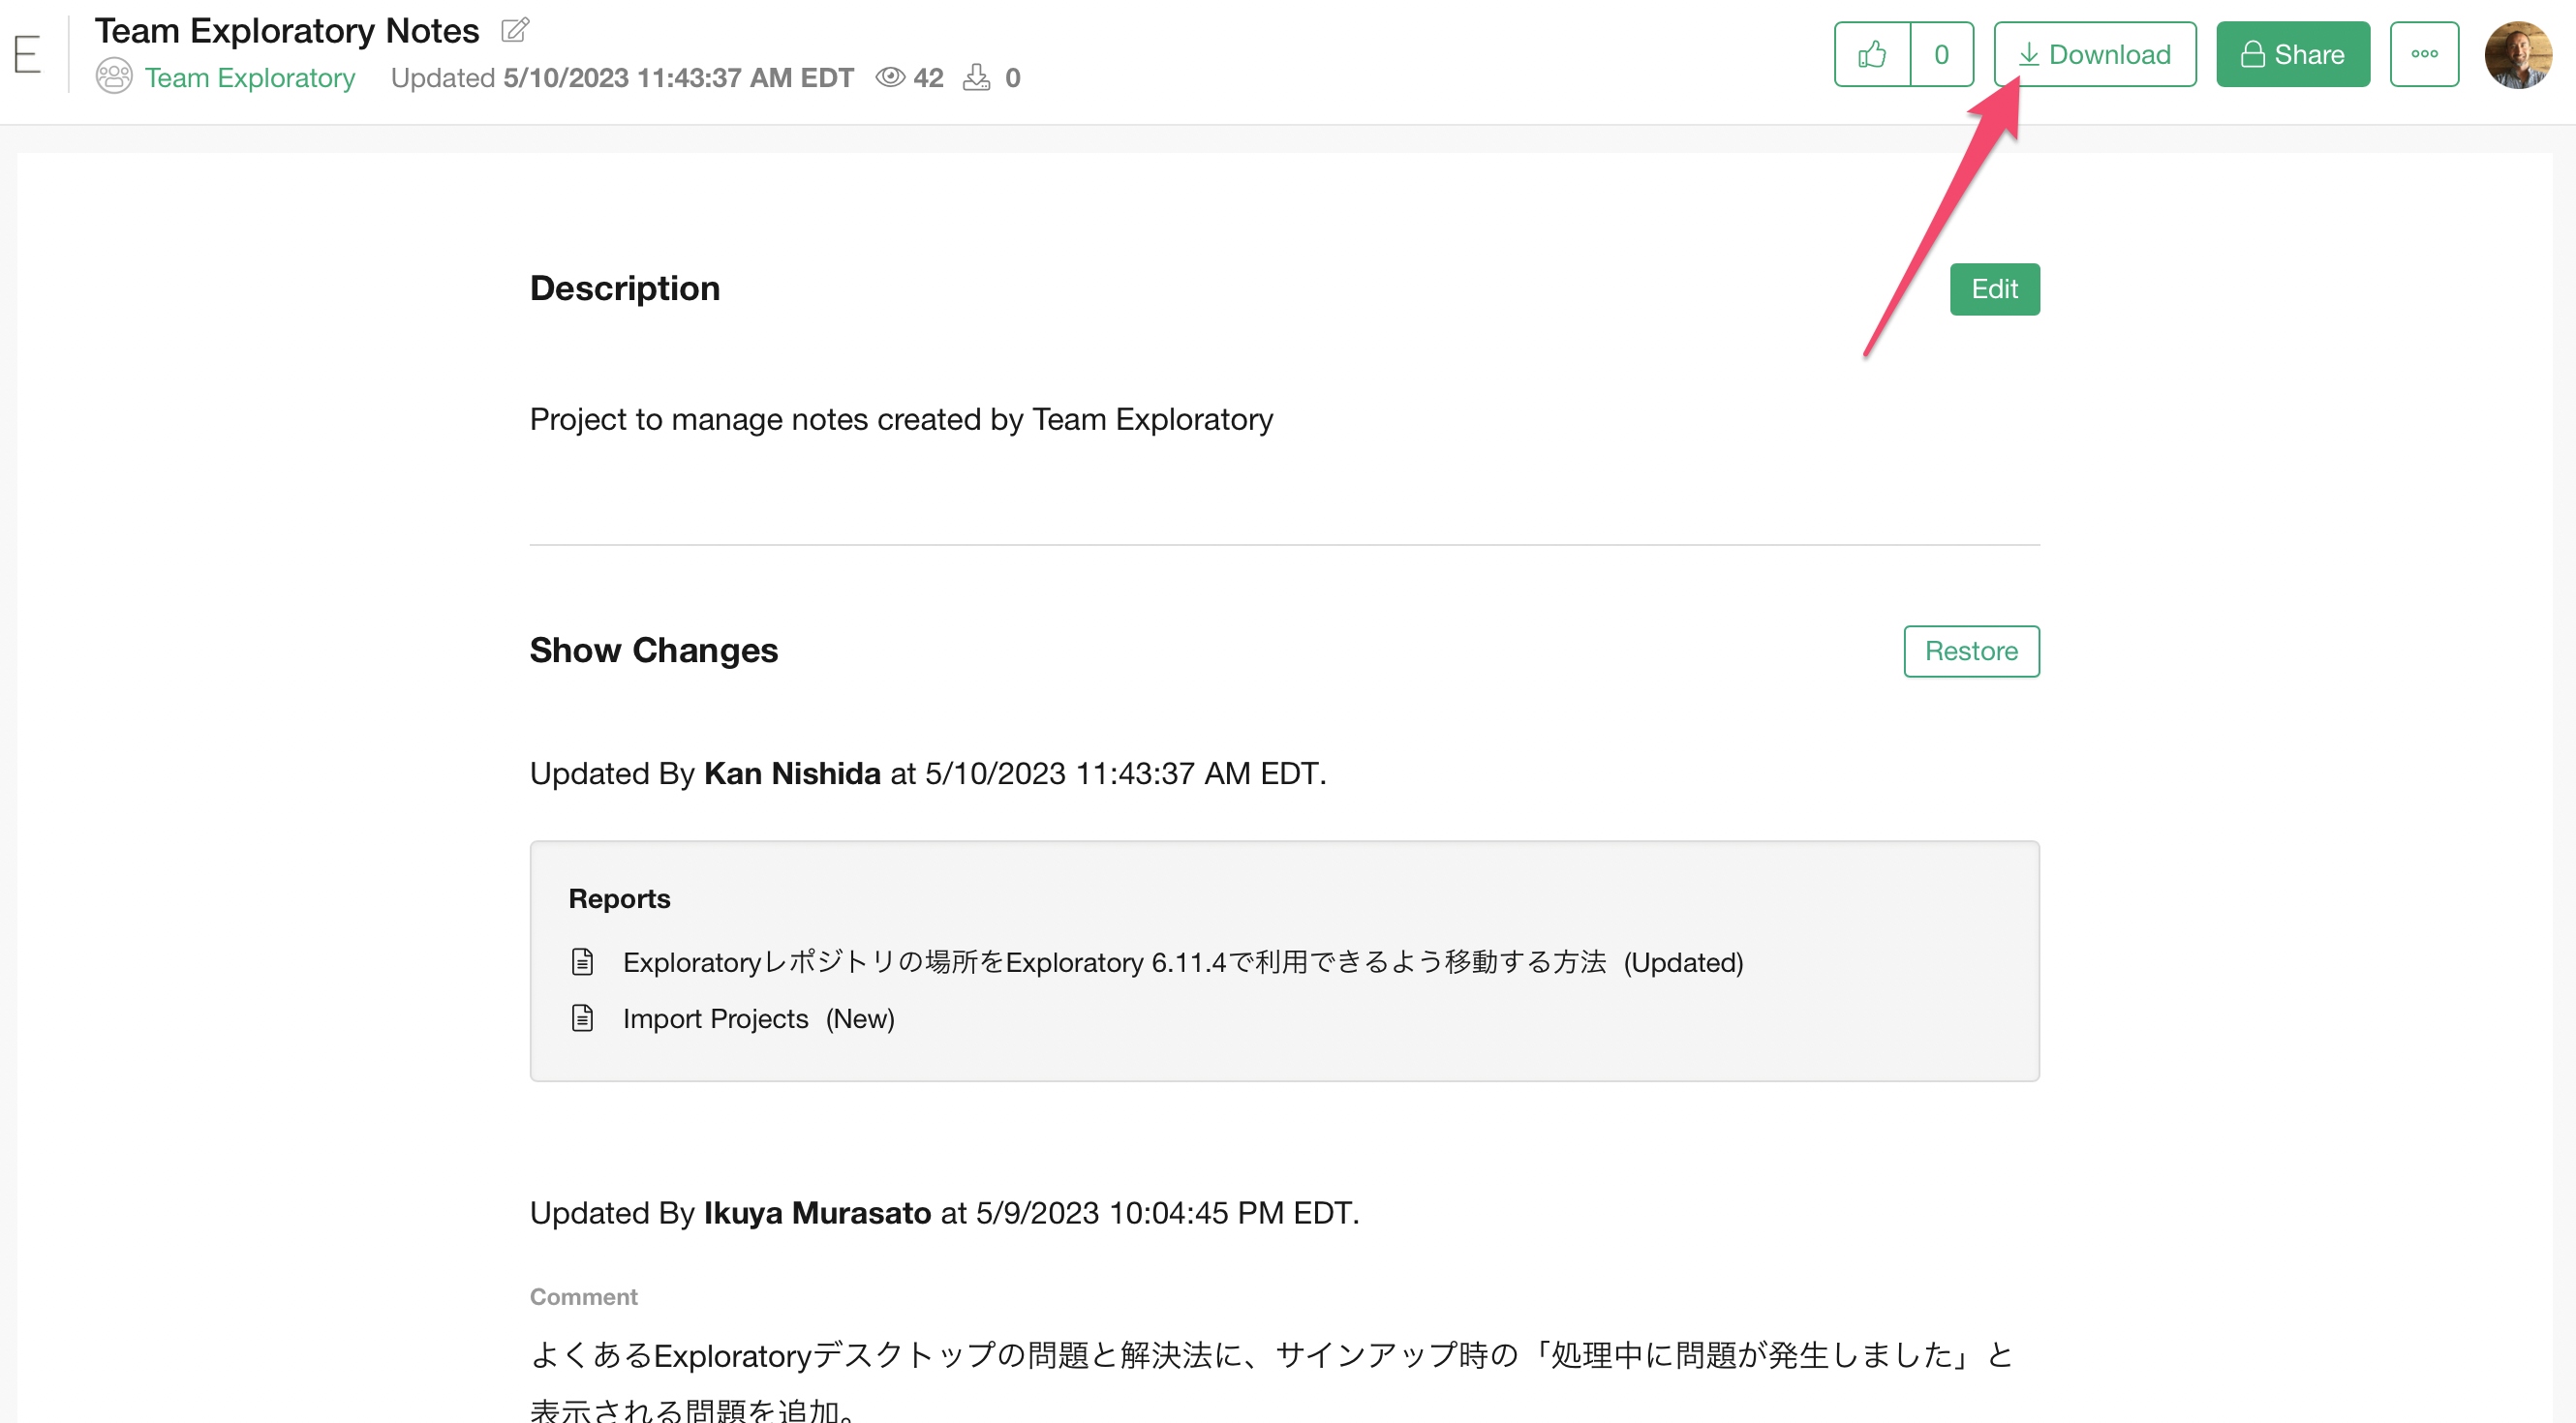2576x1423 pixels.
Task: Click the download count icon in the subtitle
Action: 976,76
